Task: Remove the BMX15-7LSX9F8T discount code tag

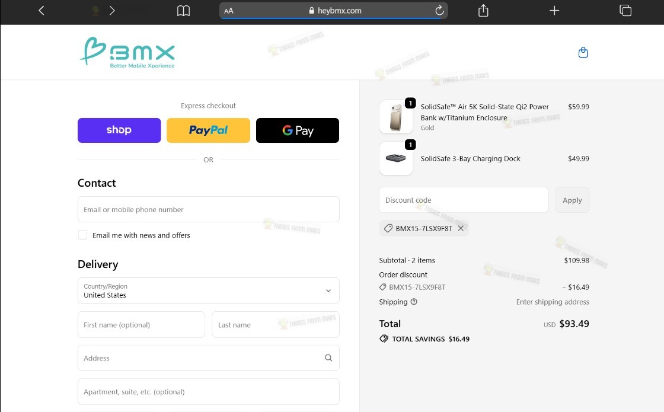Action: (x=461, y=228)
